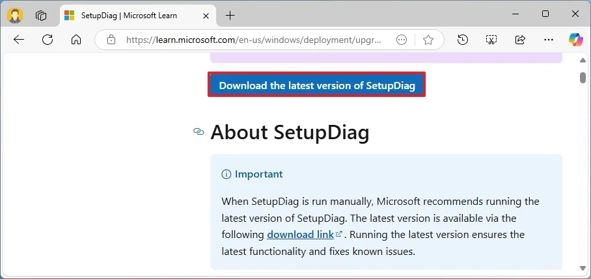
Task: Select the SetupDiag Microsoft Learn tab
Action: (130, 15)
